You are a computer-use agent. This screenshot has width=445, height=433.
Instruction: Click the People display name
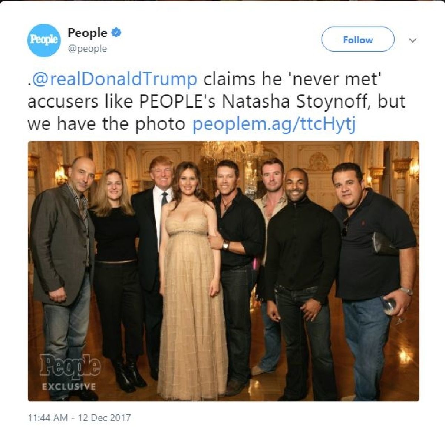87,33
